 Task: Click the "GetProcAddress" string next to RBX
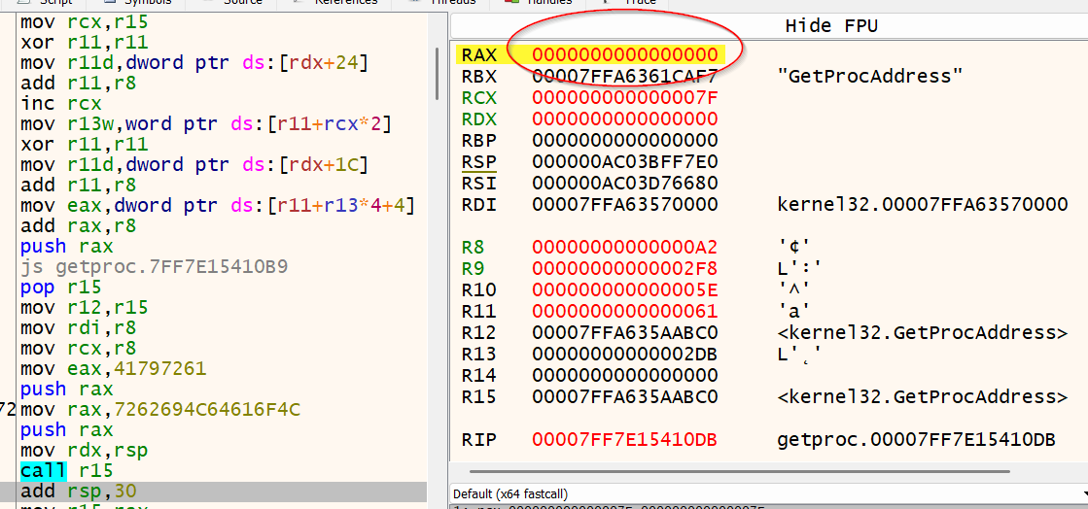(x=870, y=76)
